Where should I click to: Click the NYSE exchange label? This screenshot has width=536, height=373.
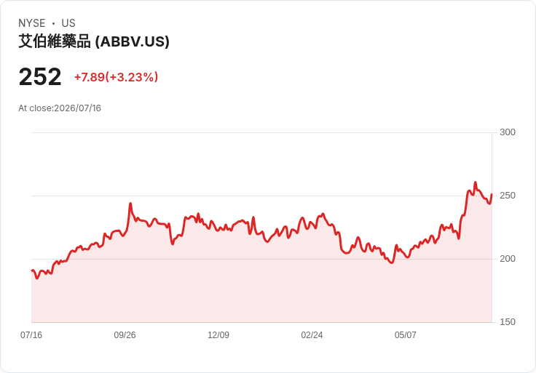pos(32,23)
